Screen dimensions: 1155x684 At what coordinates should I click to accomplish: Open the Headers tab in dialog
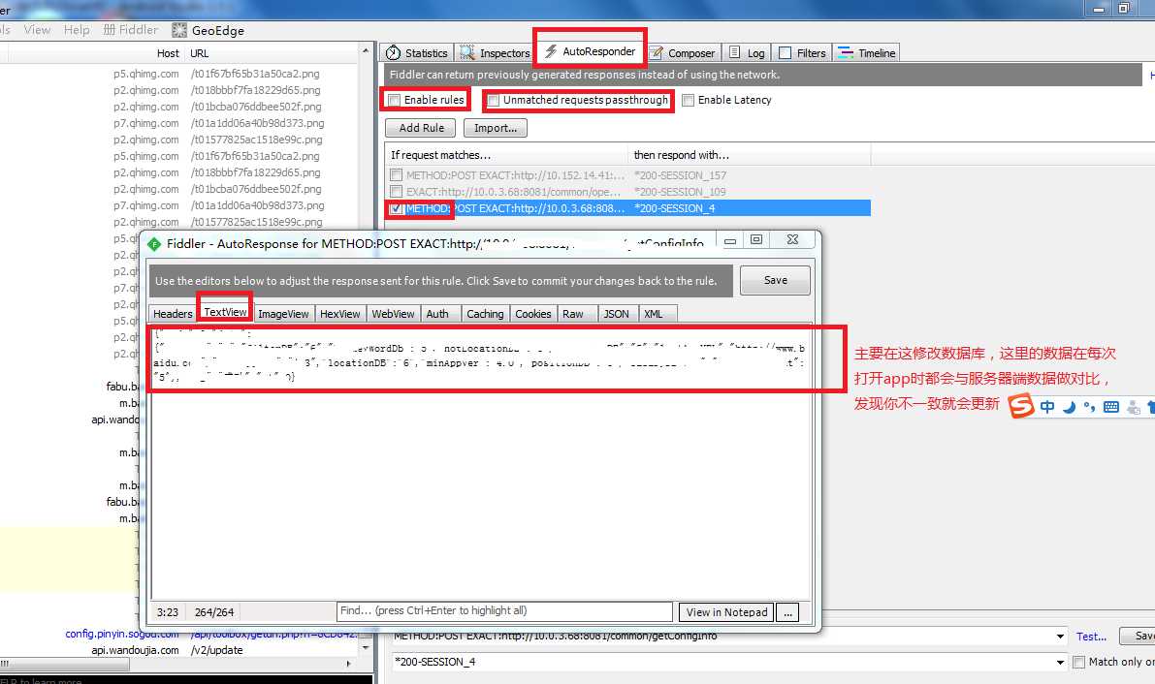pos(173,314)
